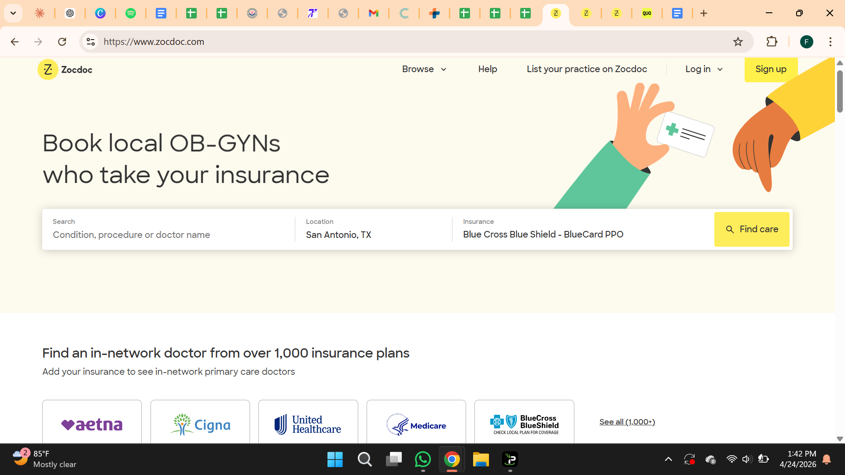The image size is (845, 475).
Task: Click the yellow Find care button
Action: (x=752, y=229)
